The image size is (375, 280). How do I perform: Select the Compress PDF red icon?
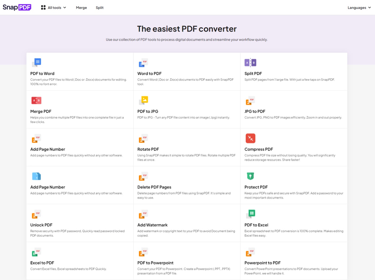click(x=250, y=138)
